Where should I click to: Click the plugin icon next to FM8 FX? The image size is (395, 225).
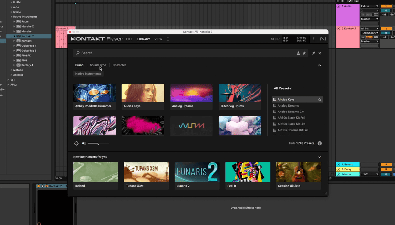click(18, 56)
